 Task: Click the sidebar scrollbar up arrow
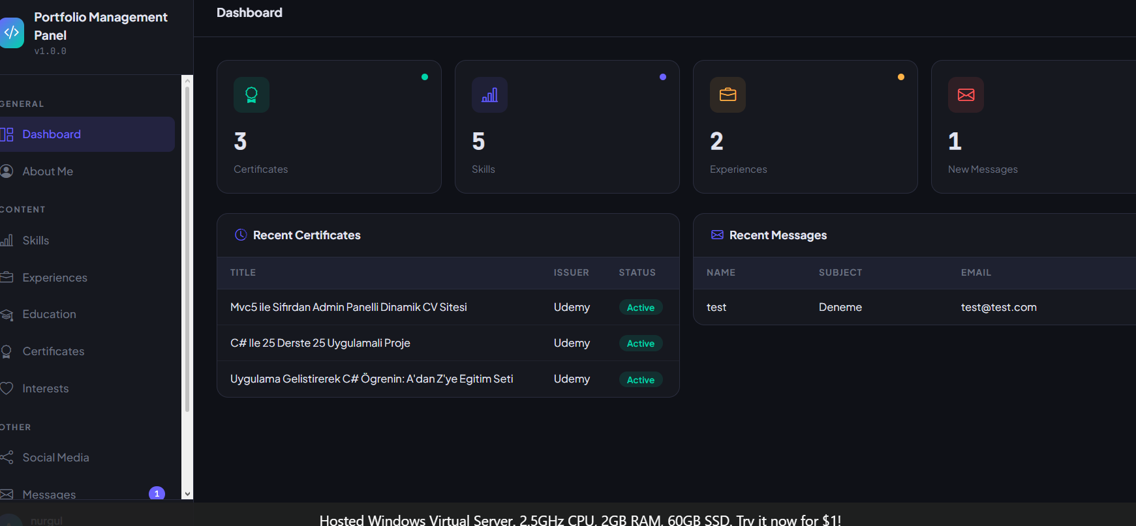tap(187, 81)
